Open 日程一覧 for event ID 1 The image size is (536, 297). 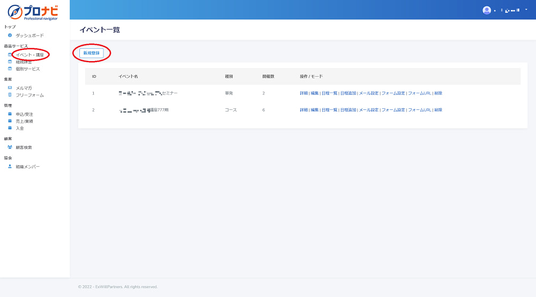click(x=329, y=93)
